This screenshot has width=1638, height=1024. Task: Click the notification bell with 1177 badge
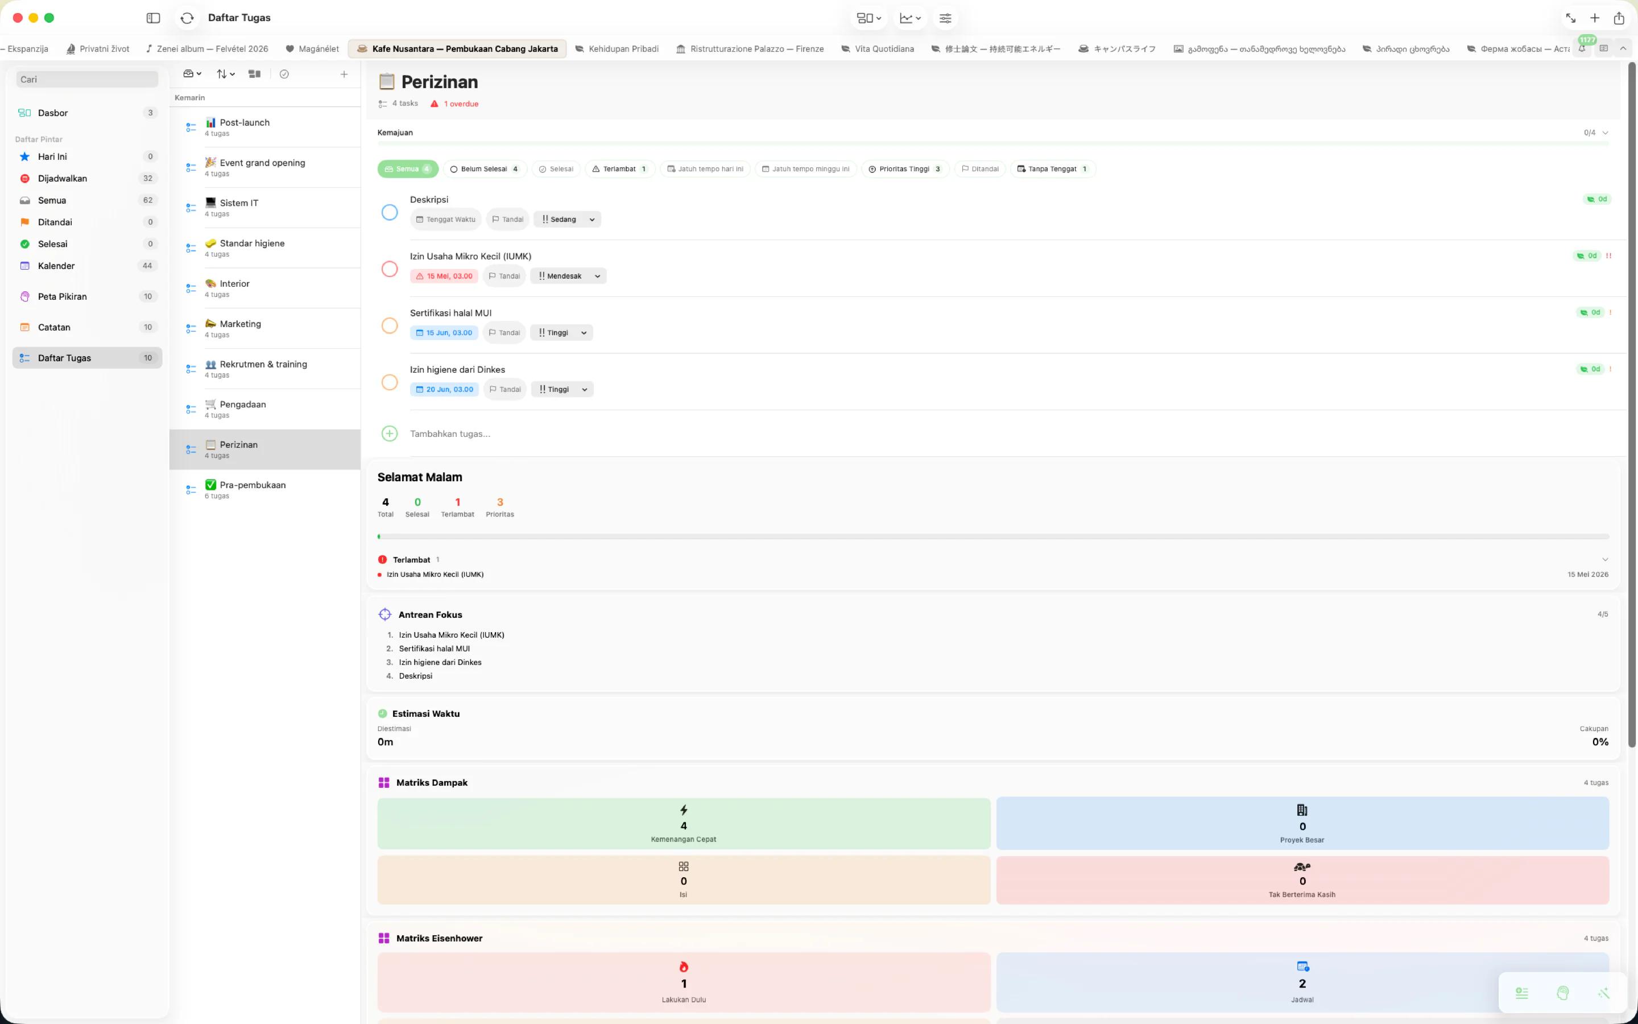pyautogui.click(x=1582, y=49)
